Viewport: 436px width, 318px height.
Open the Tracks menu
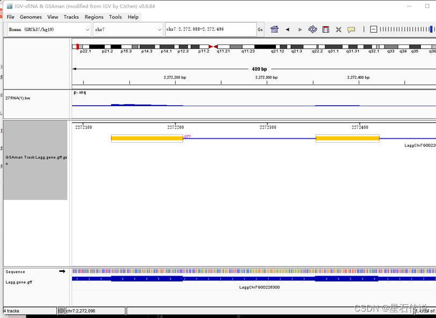(x=71, y=17)
